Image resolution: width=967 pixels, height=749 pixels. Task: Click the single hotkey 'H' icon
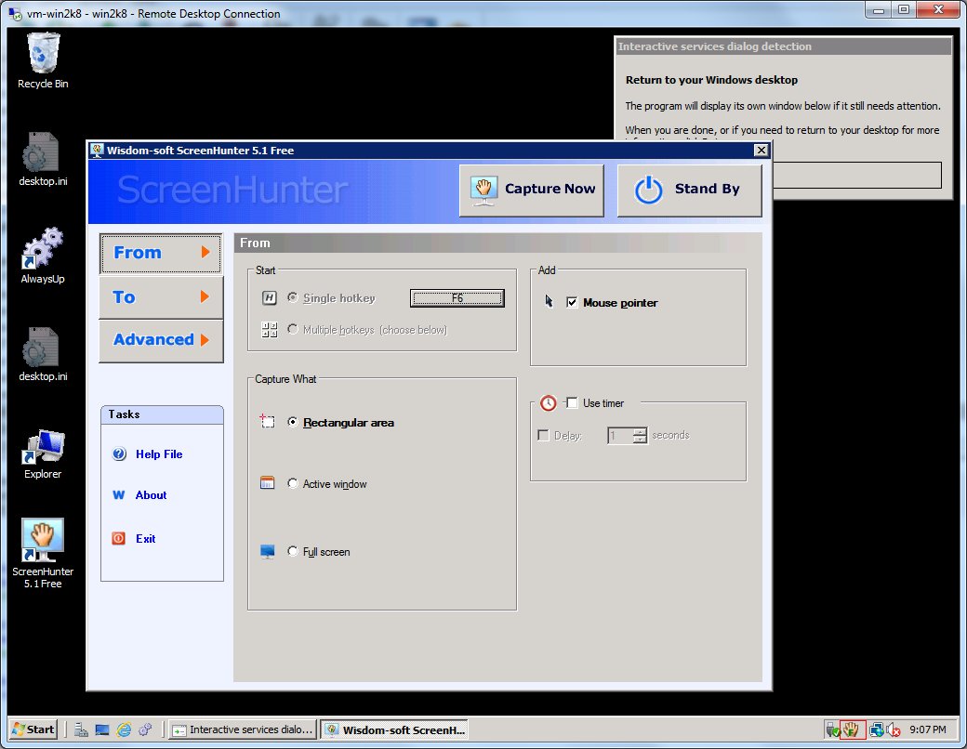(x=270, y=298)
